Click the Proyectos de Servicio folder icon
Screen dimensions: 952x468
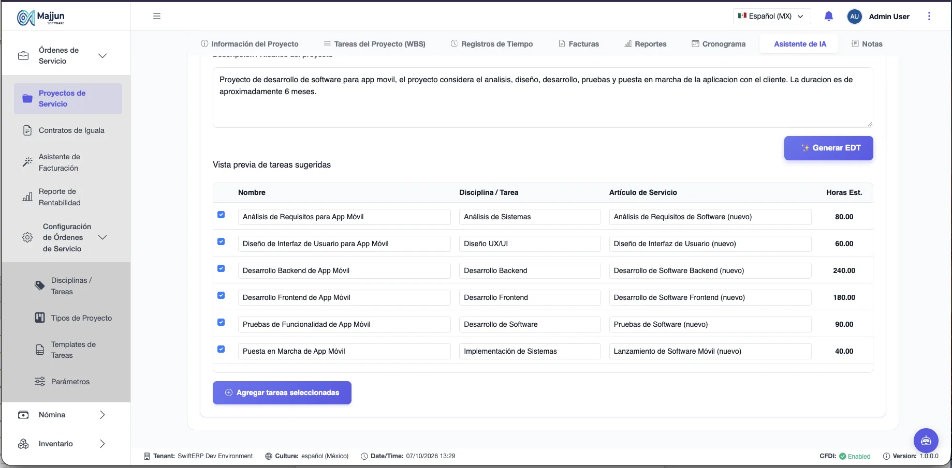coord(27,98)
